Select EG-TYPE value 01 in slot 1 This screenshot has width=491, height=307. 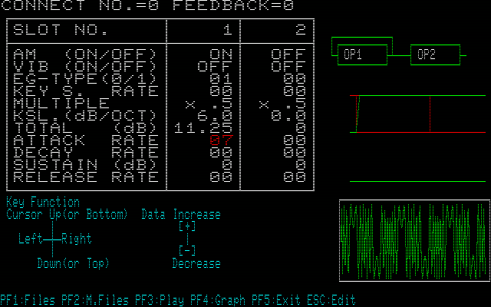click(x=221, y=79)
